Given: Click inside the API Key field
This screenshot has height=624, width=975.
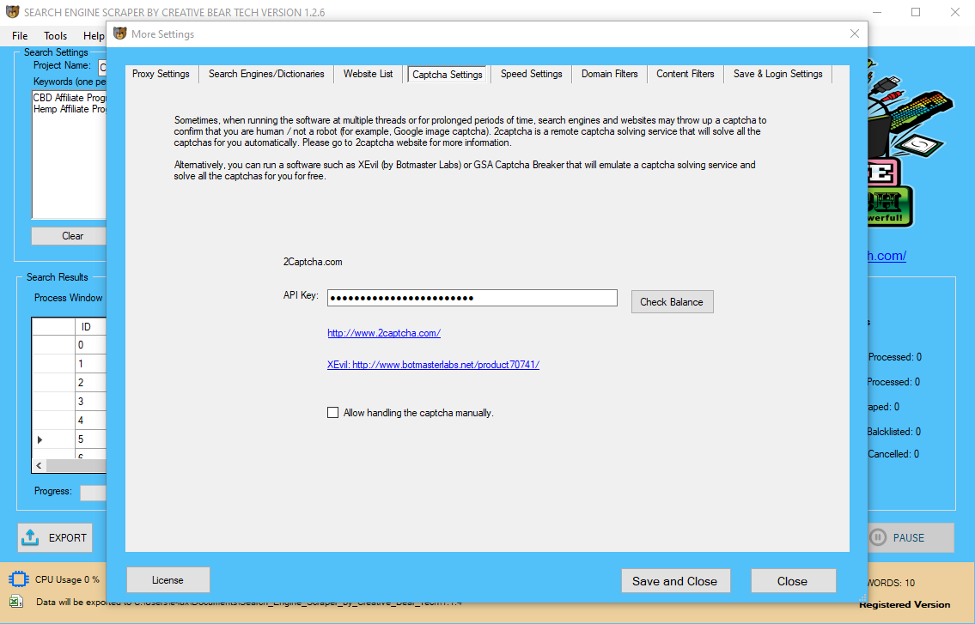Looking at the screenshot, I should [x=472, y=297].
